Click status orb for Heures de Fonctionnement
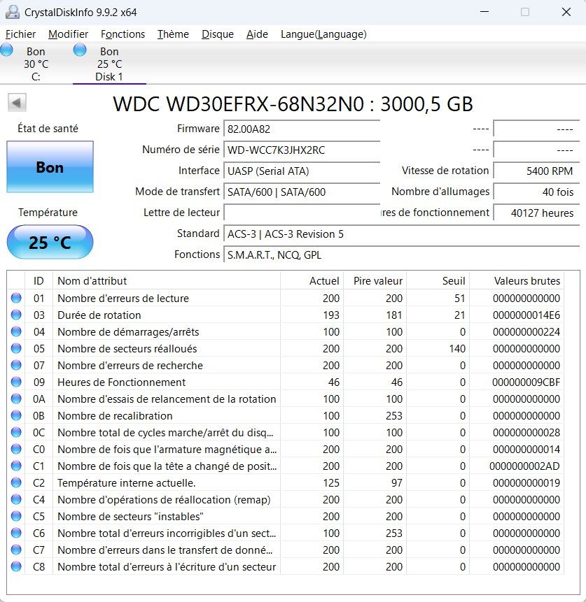The width and height of the screenshot is (586, 602). coord(16,382)
